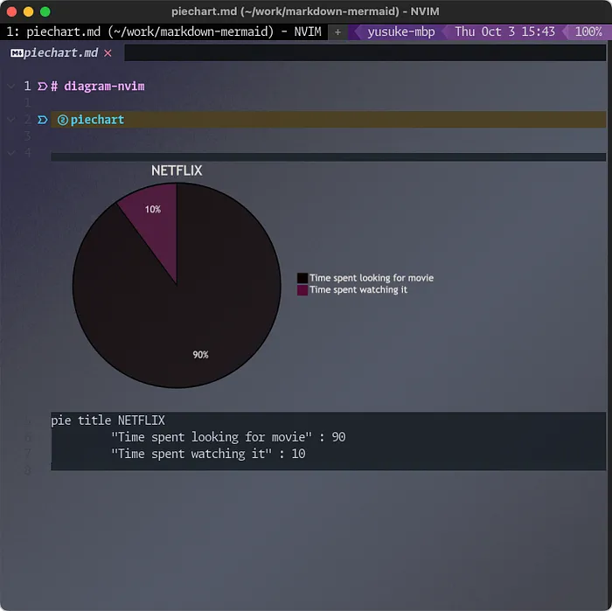Click the window title 'piechart.md ... NVIM'
This screenshot has height=611, width=612.
tap(305, 11)
